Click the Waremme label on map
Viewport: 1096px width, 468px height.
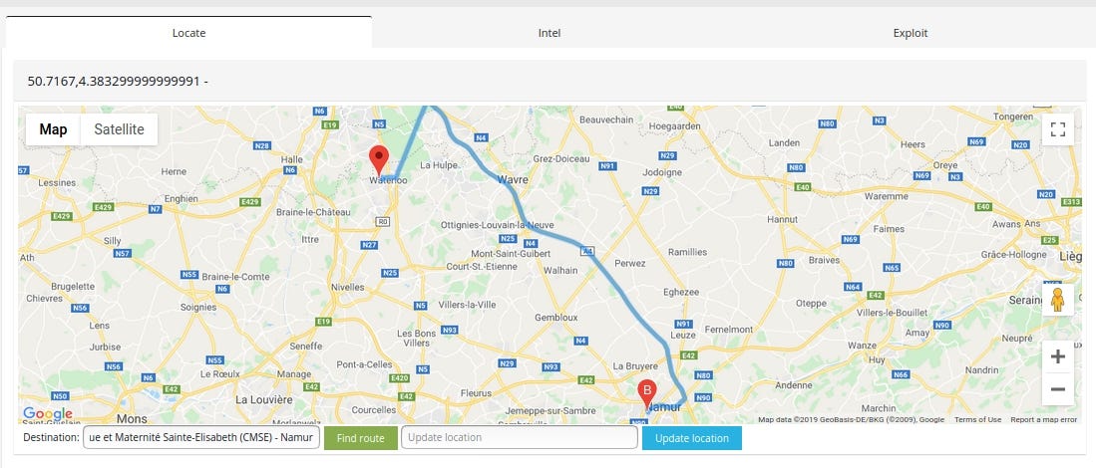coord(886,196)
